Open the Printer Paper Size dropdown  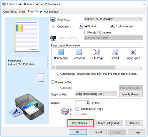(x=114, y=38)
